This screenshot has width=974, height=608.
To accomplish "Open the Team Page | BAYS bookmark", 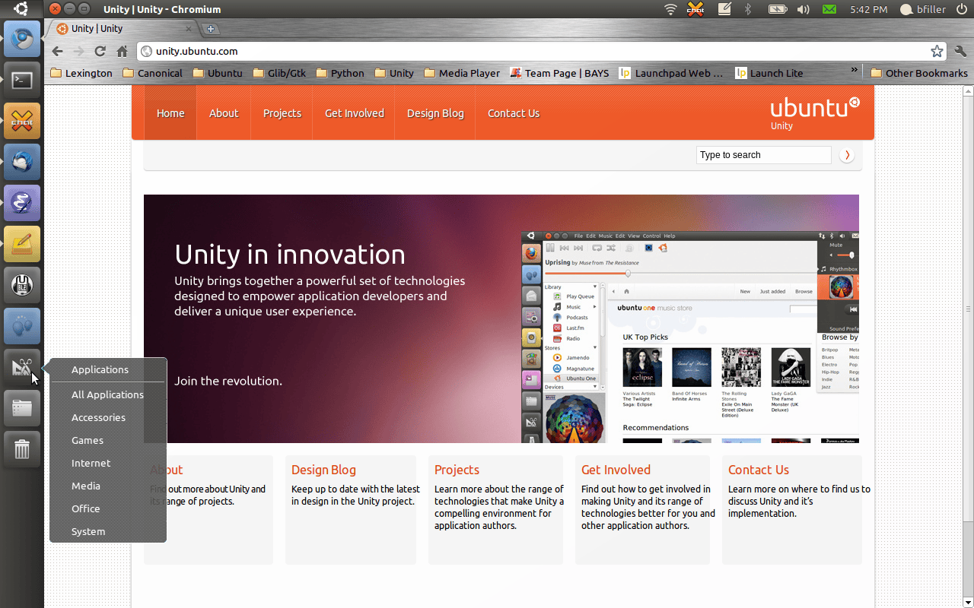I will [x=560, y=73].
